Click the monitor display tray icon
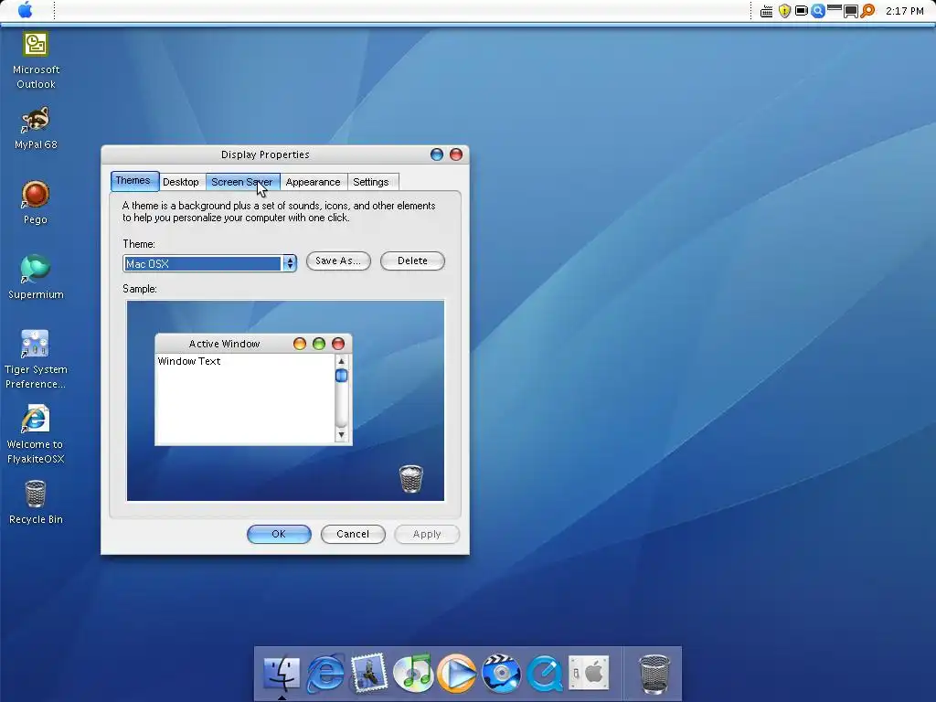The image size is (936, 702). (x=851, y=11)
